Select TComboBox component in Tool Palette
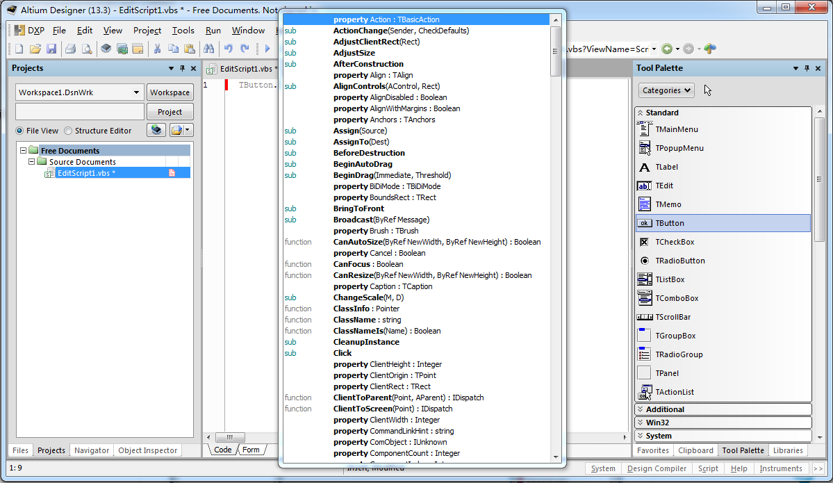 pyautogui.click(x=723, y=298)
